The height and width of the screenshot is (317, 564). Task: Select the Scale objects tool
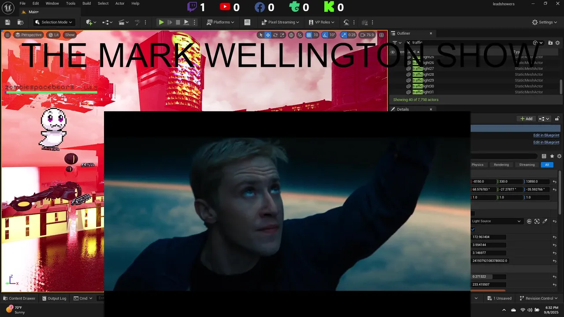coord(283,35)
